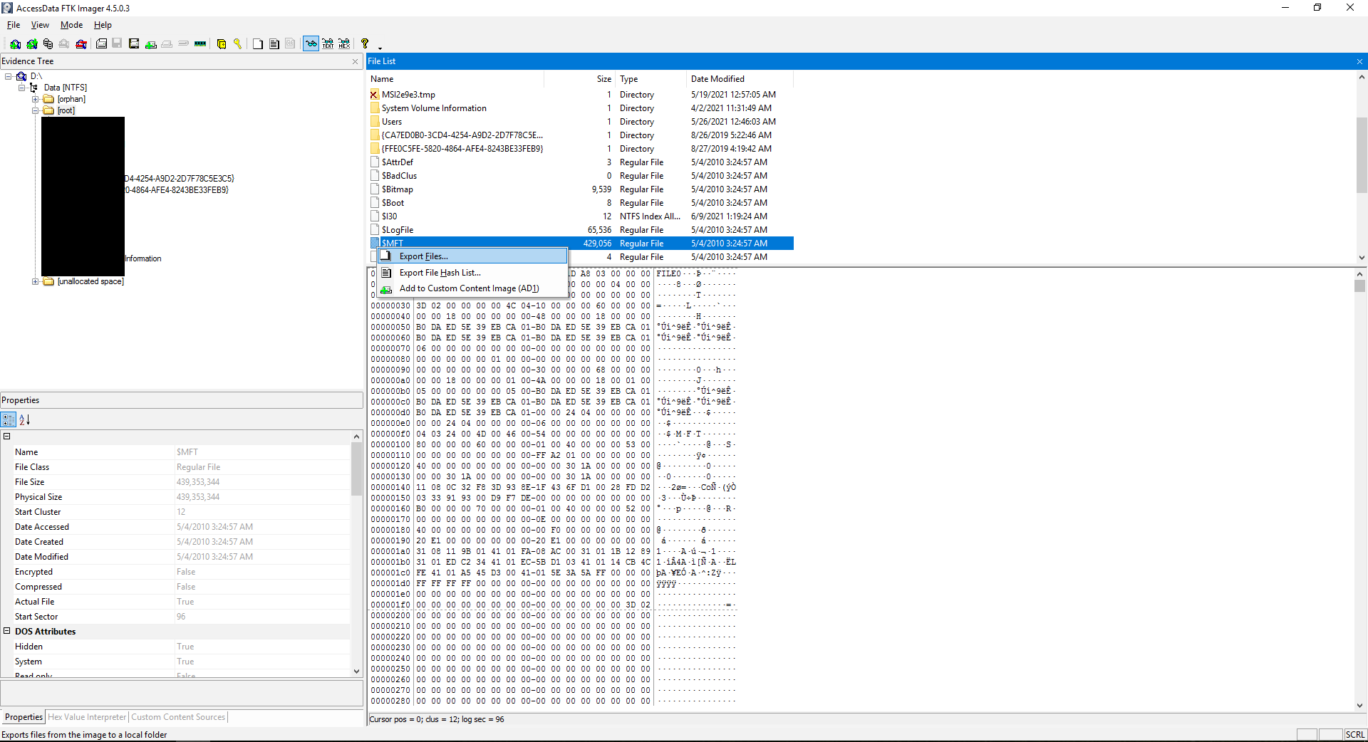Select System Volume Information folder icon
Screen dimensions: 1368x742
(x=375, y=108)
